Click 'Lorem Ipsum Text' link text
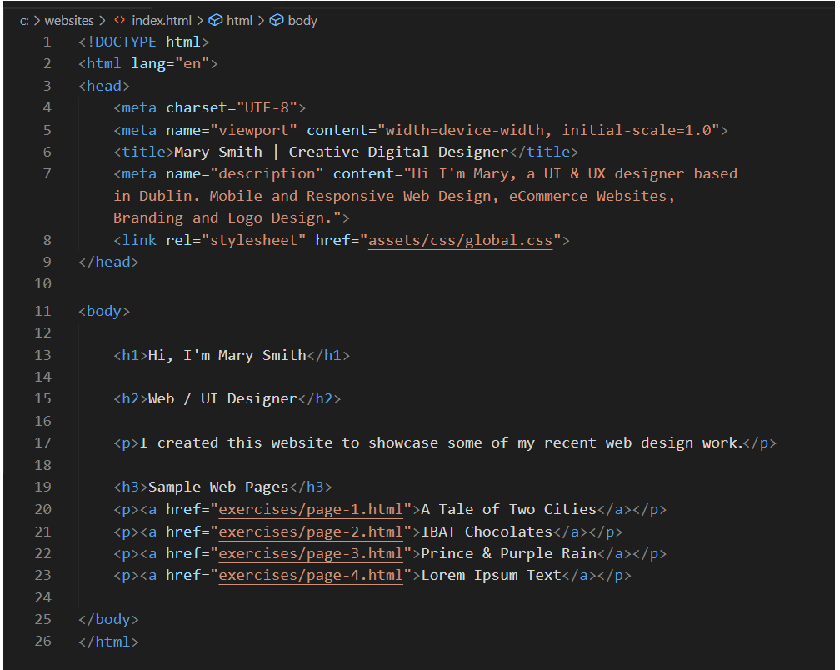Screen dimensions: 840x670 492,576
